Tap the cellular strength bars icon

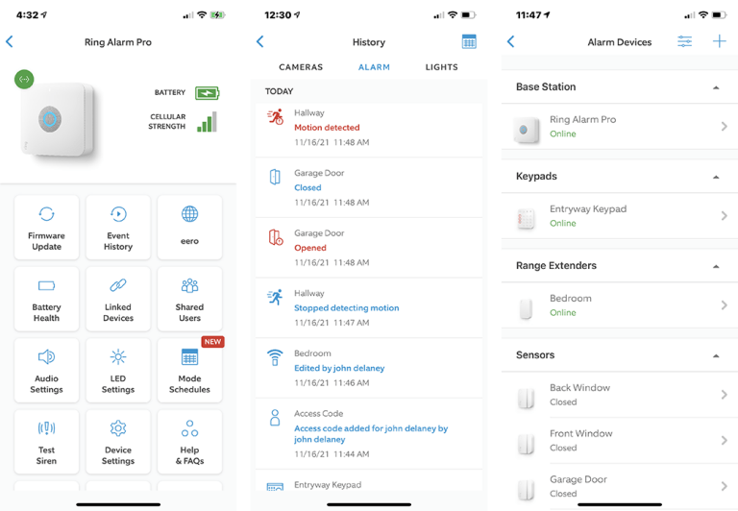tap(208, 122)
